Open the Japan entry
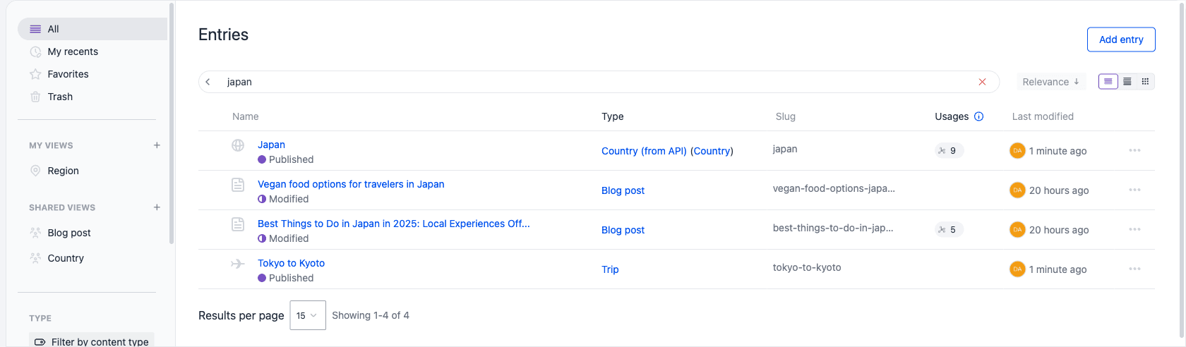 click(271, 145)
